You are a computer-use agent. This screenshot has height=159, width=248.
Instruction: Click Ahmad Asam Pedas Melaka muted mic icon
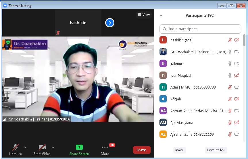230,111
